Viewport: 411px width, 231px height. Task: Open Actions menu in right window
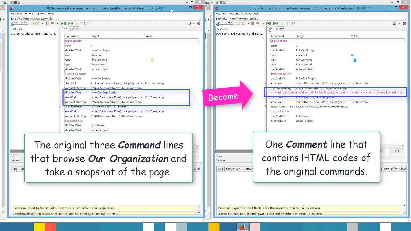(x=234, y=14)
